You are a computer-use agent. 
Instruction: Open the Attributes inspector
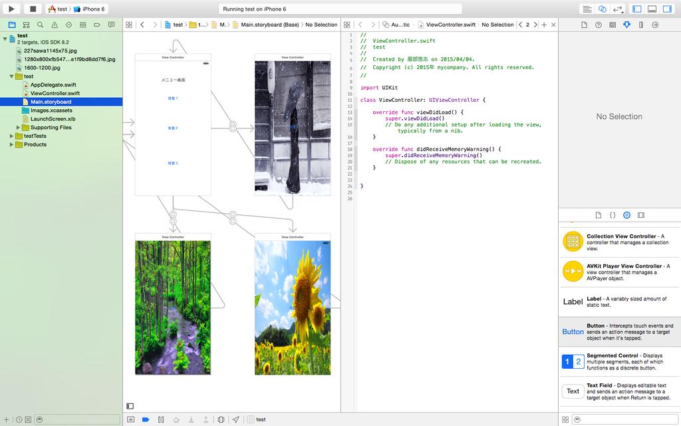pyautogui.click(x=626, y=25)
